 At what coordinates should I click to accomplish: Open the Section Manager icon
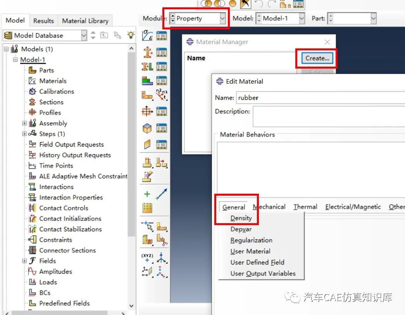pos(162,52)
